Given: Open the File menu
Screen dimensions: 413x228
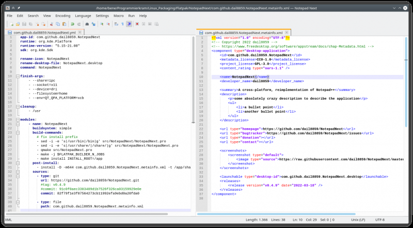Looking at the screenshot, I should click(9, 16).
